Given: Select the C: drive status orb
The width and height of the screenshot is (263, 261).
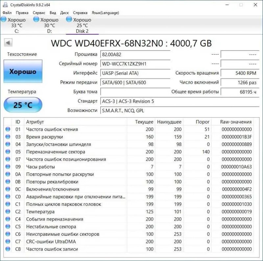Looking at the screenshot, I should point(4,19).
